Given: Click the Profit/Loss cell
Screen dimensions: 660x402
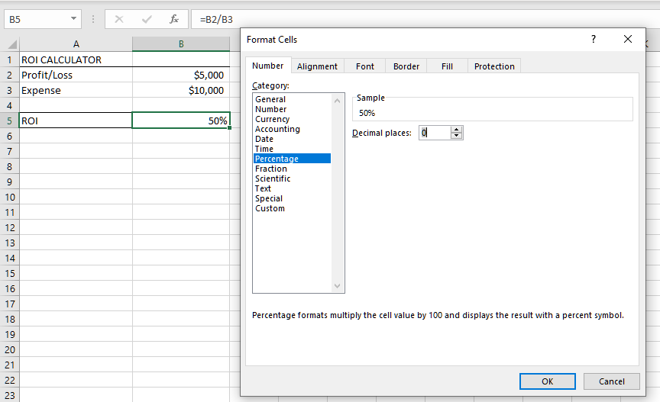Looking at the screenshot, I should coord(76,76).
